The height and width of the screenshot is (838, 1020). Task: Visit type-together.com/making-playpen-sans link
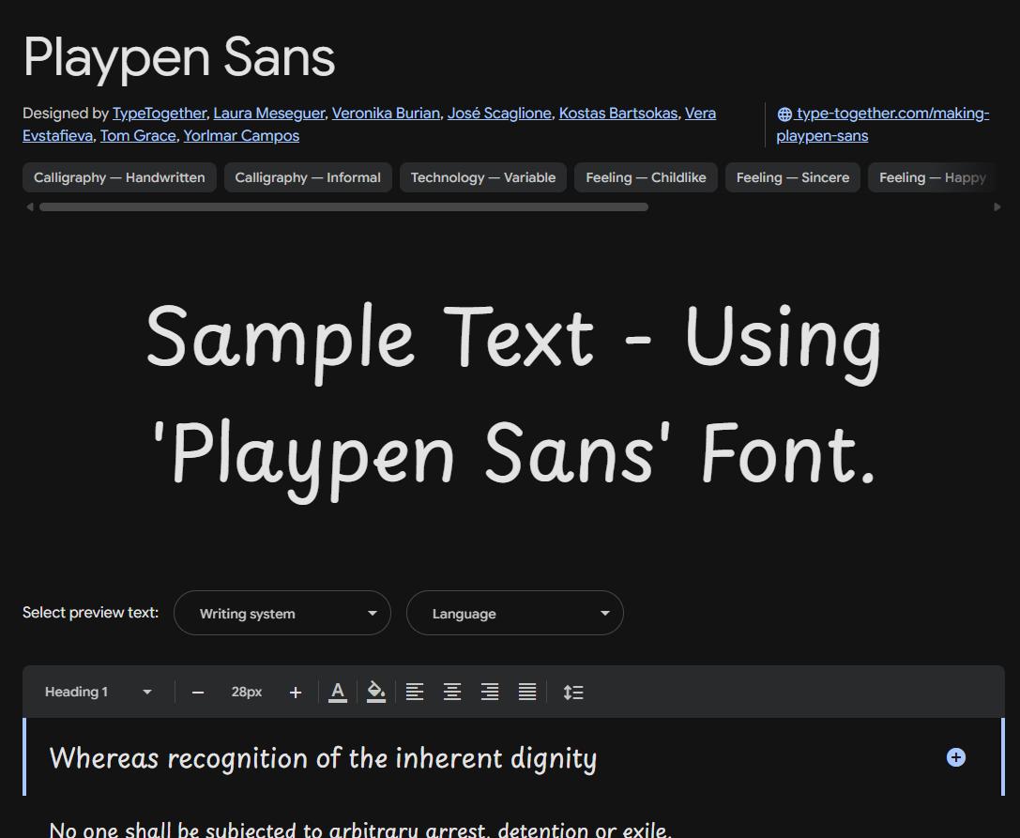click(x=883, y=124)
